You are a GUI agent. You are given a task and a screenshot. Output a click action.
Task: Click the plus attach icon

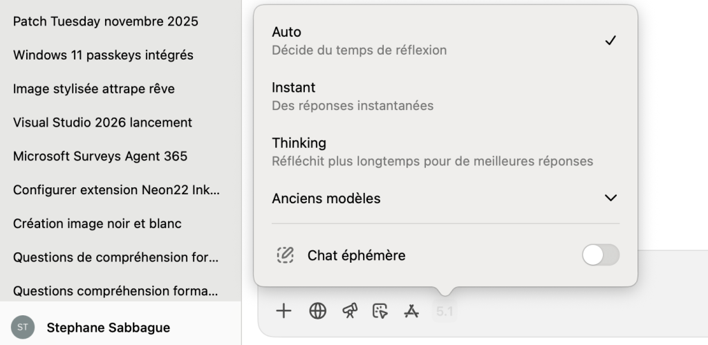click(283, 311)
